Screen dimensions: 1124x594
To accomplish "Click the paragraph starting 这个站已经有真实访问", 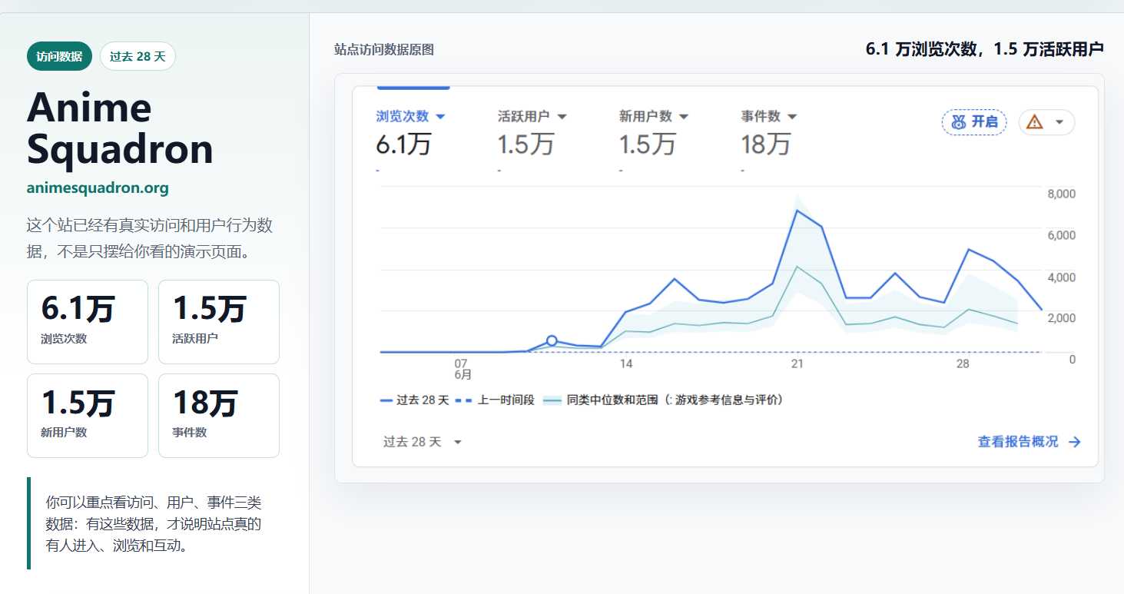I will pyautogui.click(x=150, y=238).
